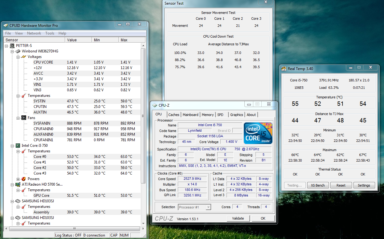Image resolution: width=384 pixels, height=239 pixels.
Task: Open Real Temp Settings
Action: tap(364, 185)
